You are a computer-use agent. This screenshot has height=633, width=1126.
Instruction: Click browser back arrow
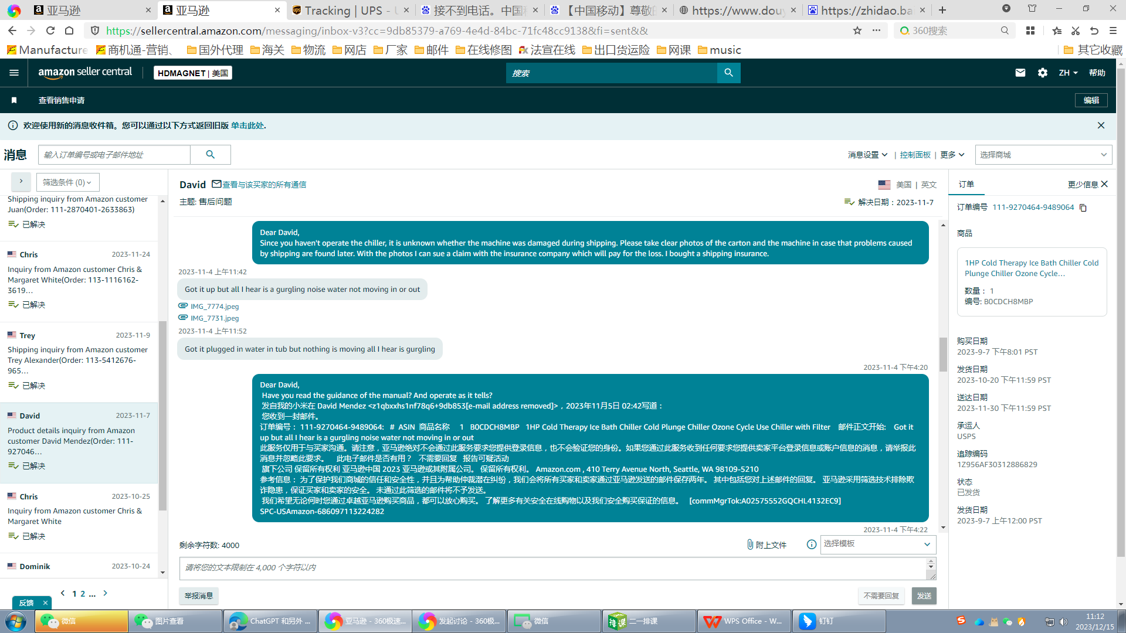12,30
